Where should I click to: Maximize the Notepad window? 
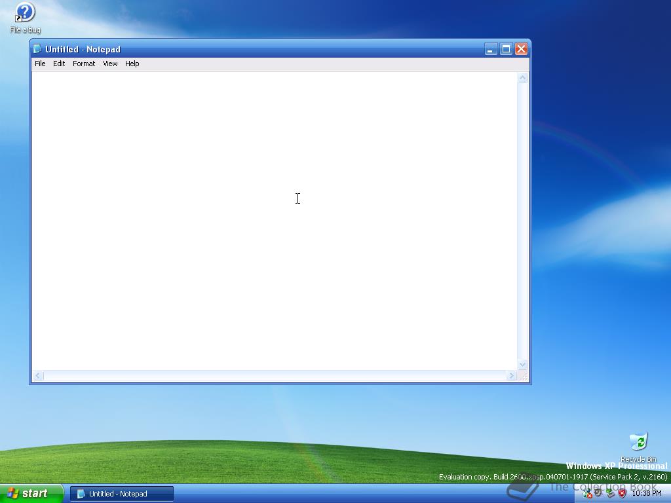506,49
